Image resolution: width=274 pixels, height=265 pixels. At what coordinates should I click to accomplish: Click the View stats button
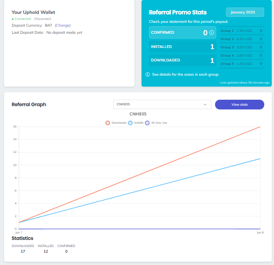pyautogui.click(x=239, y=105)
